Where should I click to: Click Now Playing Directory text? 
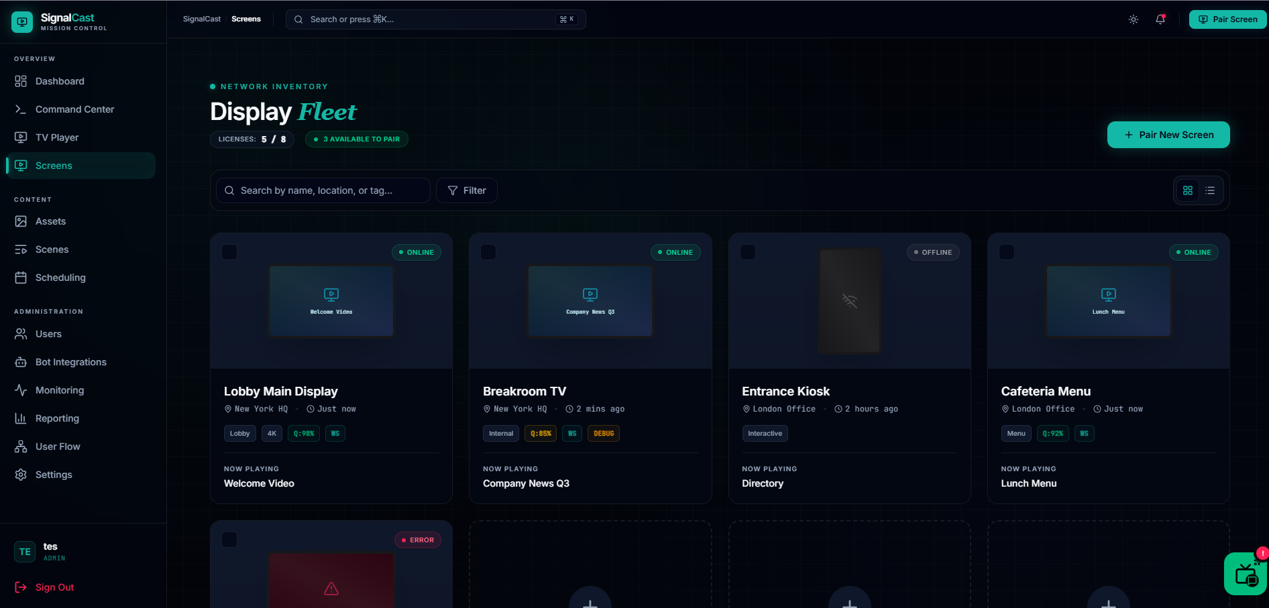763,483
